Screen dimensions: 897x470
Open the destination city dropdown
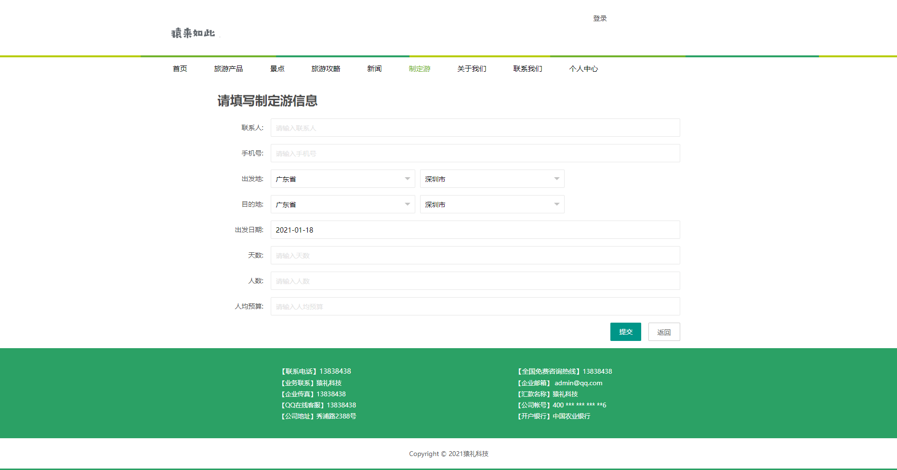point(491,204)
